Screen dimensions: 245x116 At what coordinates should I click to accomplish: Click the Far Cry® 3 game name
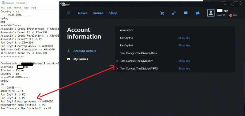(x=126, y=38)
